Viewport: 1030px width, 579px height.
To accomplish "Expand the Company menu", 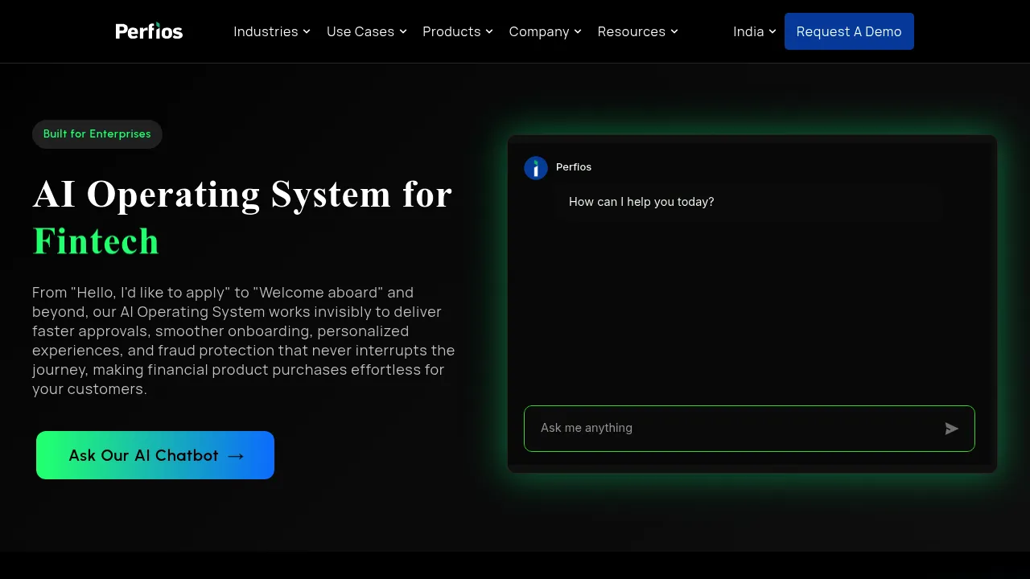I will 546,31.
